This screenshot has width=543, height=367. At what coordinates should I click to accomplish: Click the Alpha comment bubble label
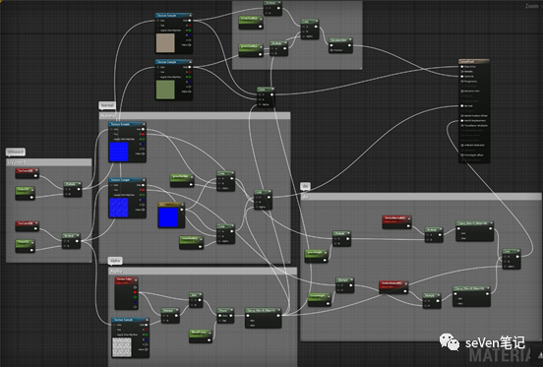tap(115, 261)
